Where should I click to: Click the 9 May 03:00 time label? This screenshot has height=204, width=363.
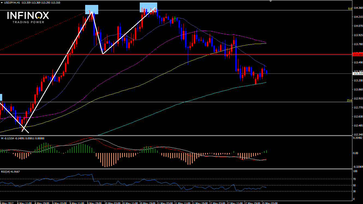tap(59, 203)
